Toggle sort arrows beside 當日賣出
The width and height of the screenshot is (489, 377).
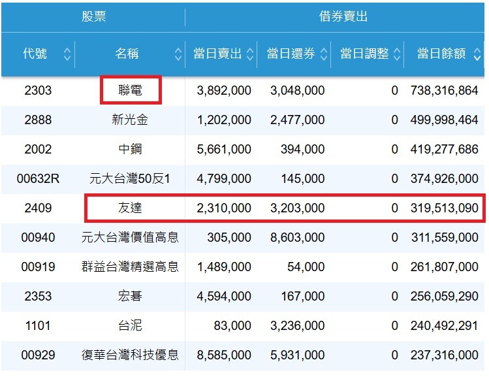pos(250,54)
